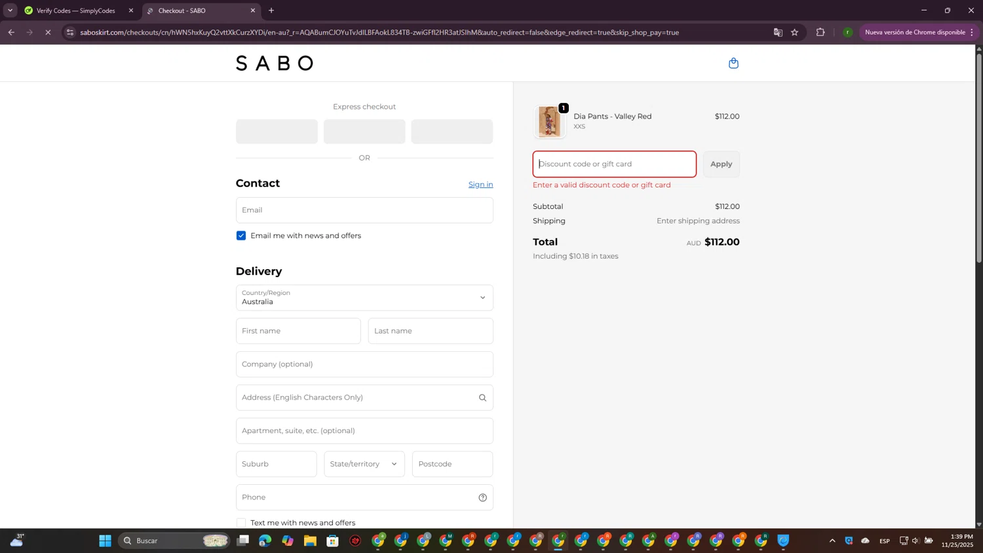Open the Windows Start menu
This screenshot has width=983, height=553.
click(x=105, y=541)
